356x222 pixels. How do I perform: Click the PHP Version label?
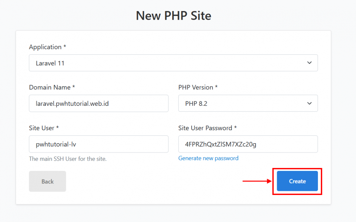(x=198, y=87)
